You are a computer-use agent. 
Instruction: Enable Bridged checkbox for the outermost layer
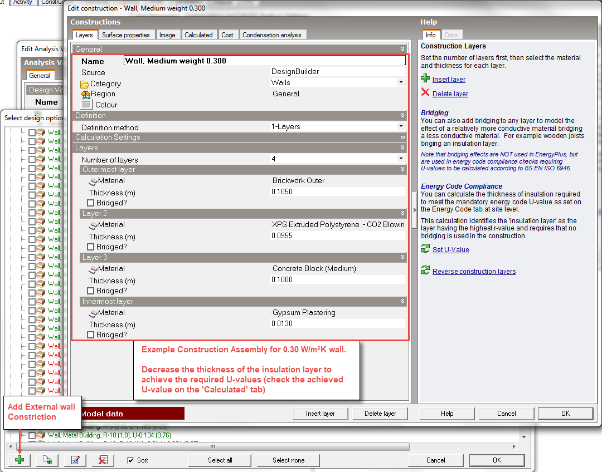click(91, 203)
